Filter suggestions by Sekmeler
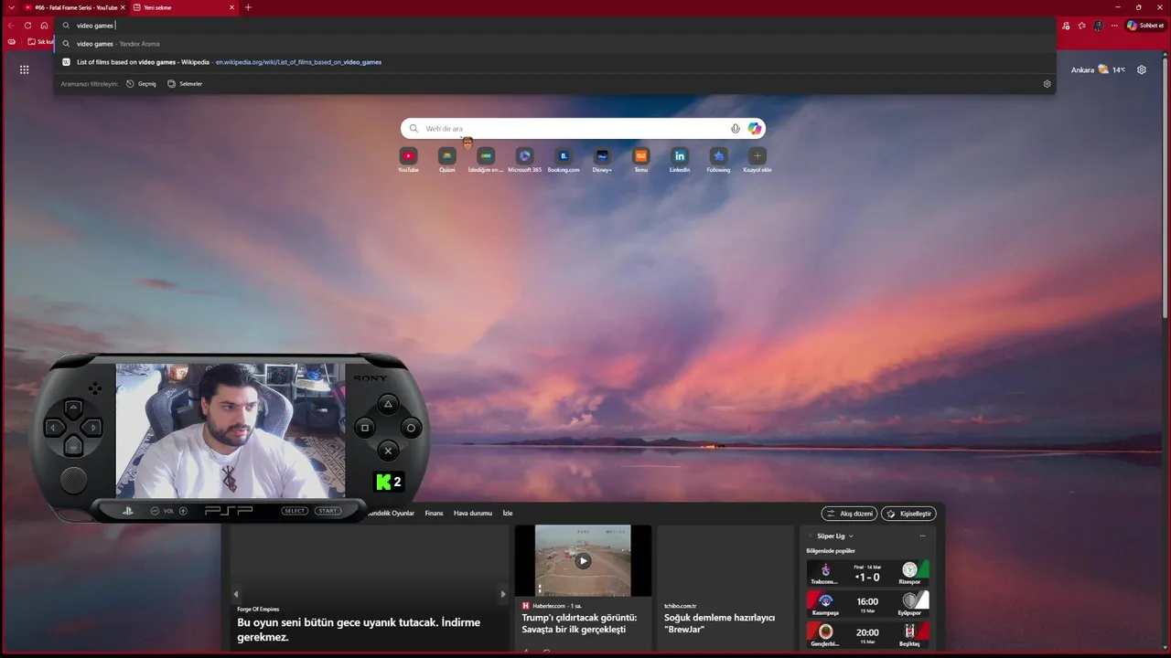The height and width of the screenshot is (658, 1171). [185, 84]
